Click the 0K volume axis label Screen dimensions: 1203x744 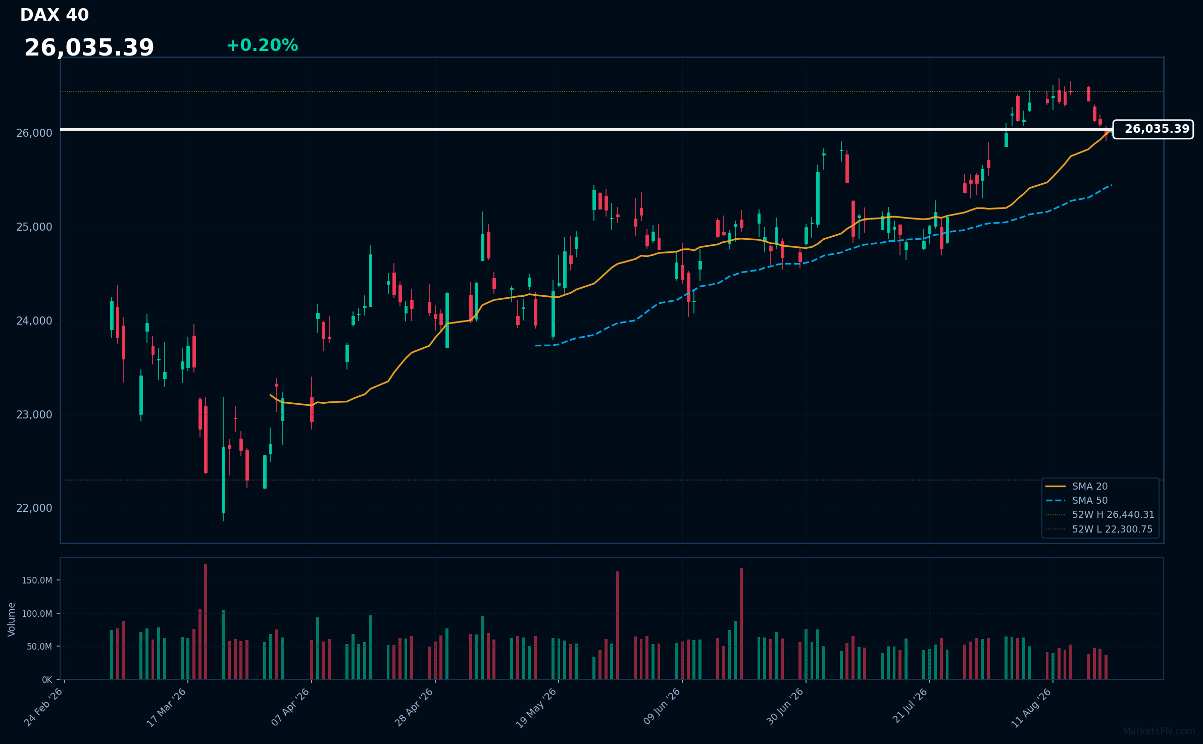(x=47, y=680)
